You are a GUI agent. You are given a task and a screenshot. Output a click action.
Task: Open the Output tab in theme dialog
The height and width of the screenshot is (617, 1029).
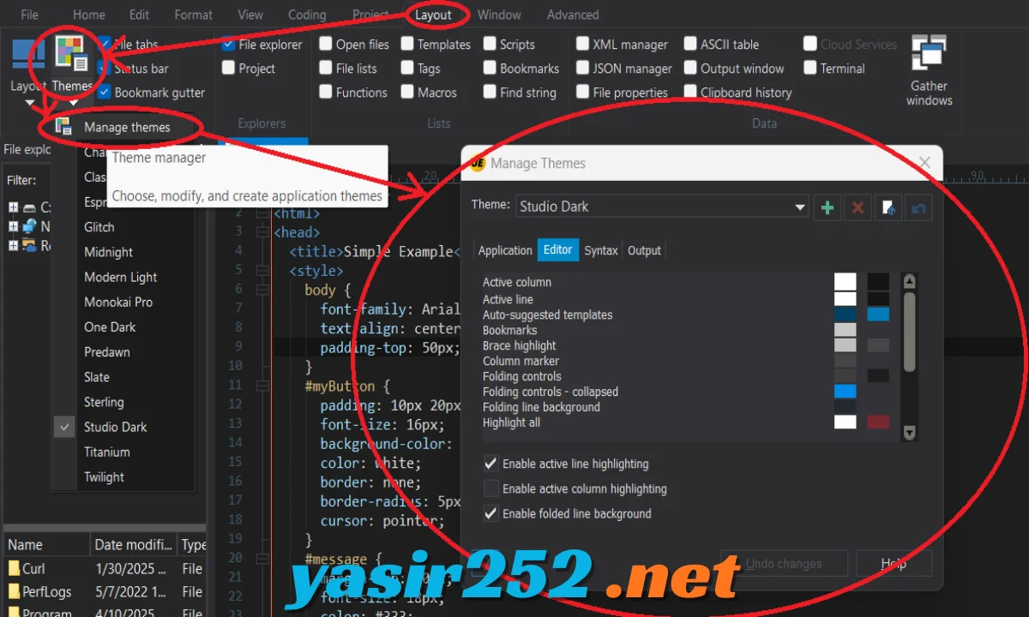click(x=644, y=250)
